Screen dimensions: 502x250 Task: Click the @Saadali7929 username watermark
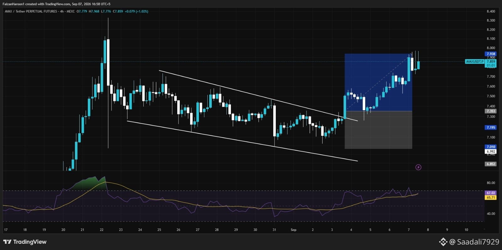point(474,242)
